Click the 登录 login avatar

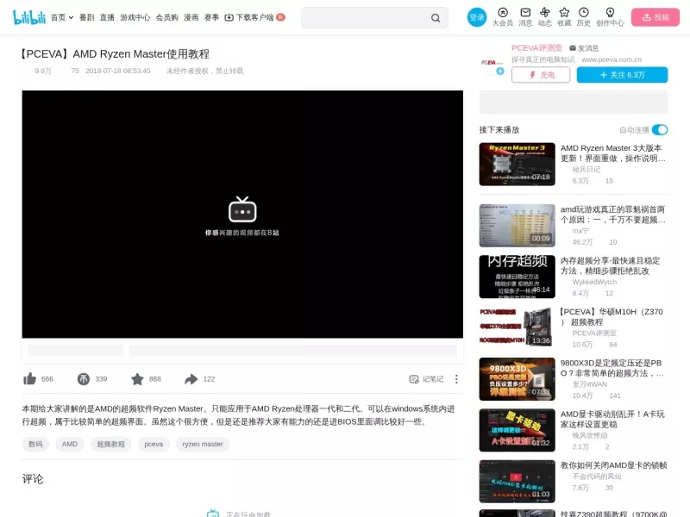point(477,17)
